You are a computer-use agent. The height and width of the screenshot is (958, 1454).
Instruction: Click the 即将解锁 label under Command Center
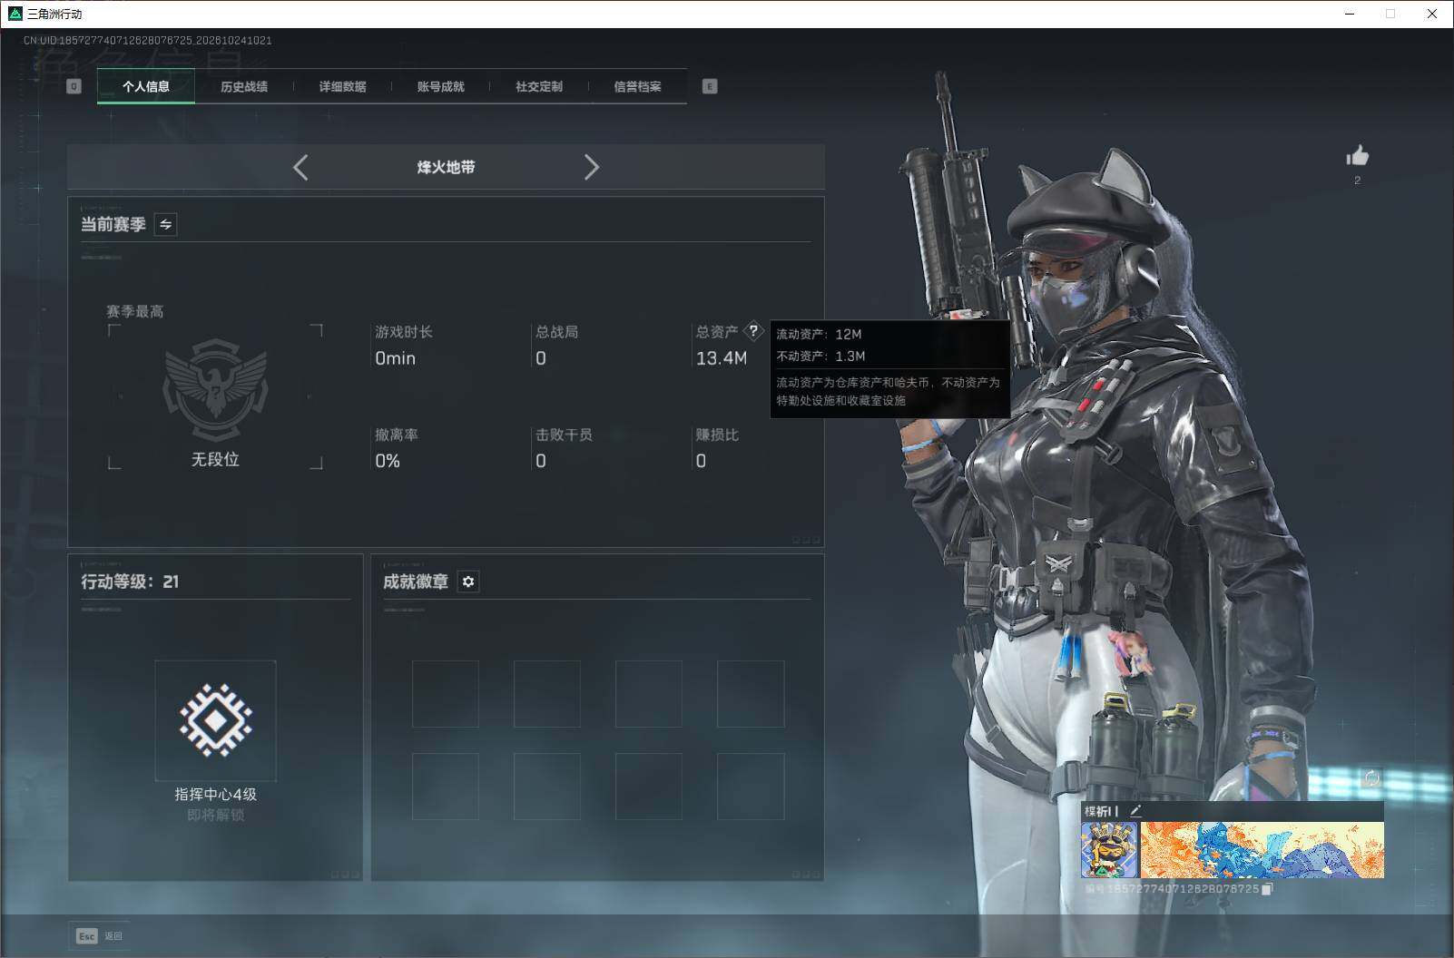pos(215,815)
